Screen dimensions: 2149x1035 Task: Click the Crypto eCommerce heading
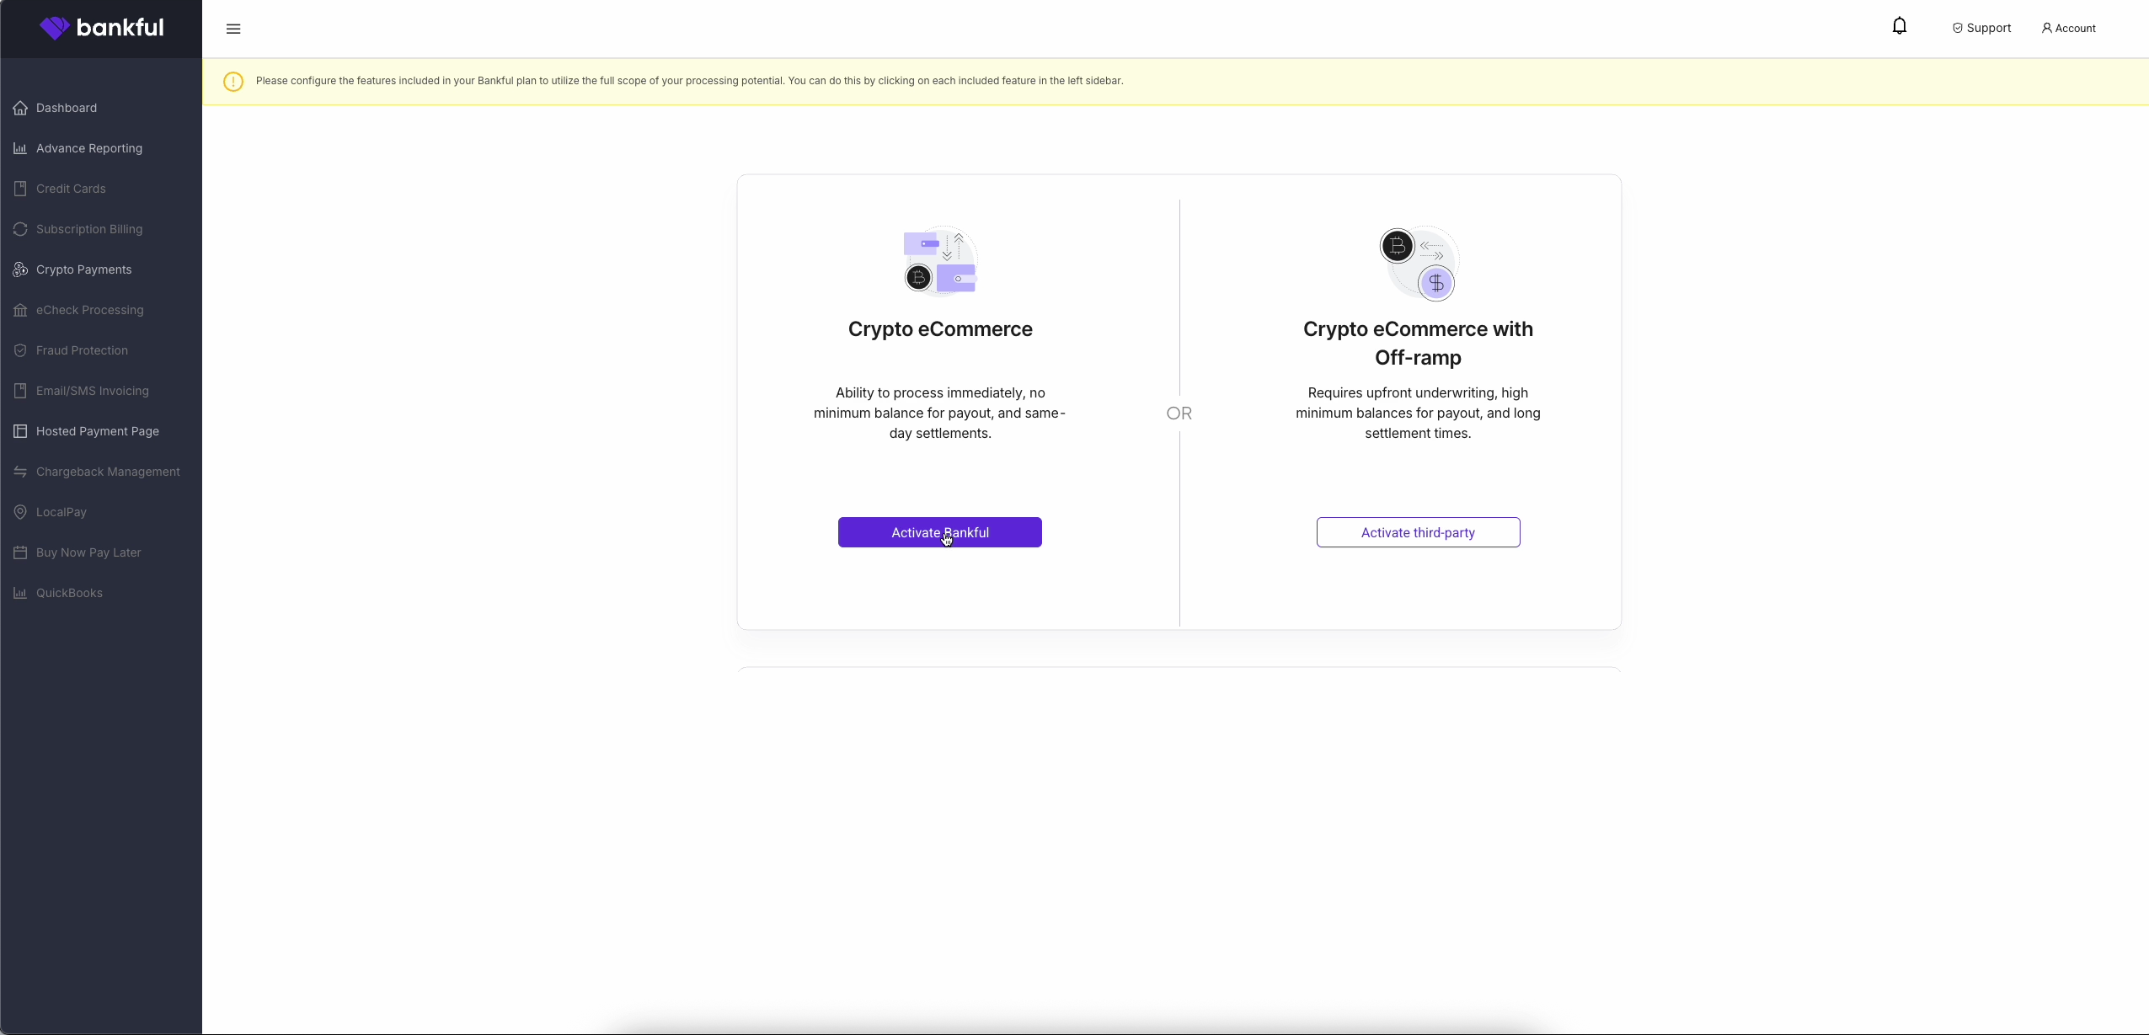(940, 329)
